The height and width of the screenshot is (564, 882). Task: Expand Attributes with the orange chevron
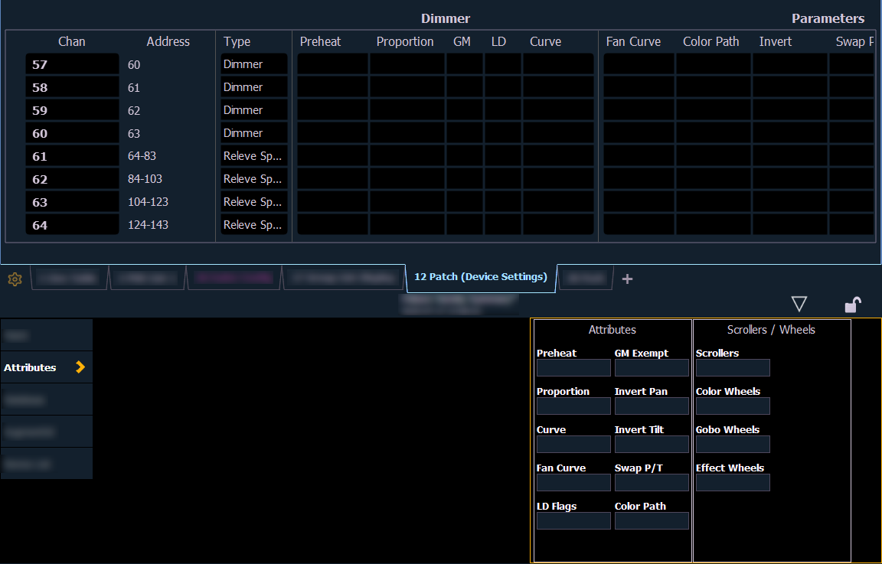tap(80, 367)
